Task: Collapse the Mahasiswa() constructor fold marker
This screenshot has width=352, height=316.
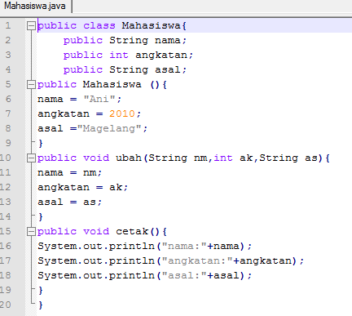Action: coord(31,85)
